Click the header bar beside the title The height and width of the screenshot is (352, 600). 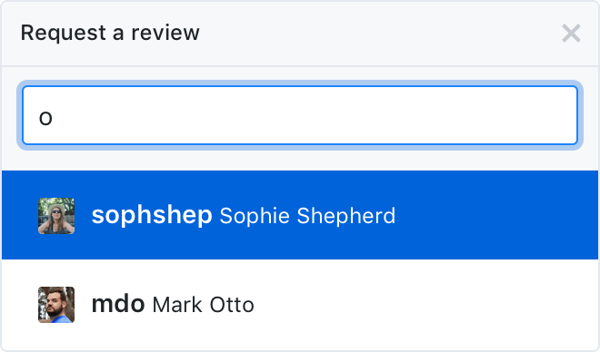(x=379, y=34)
